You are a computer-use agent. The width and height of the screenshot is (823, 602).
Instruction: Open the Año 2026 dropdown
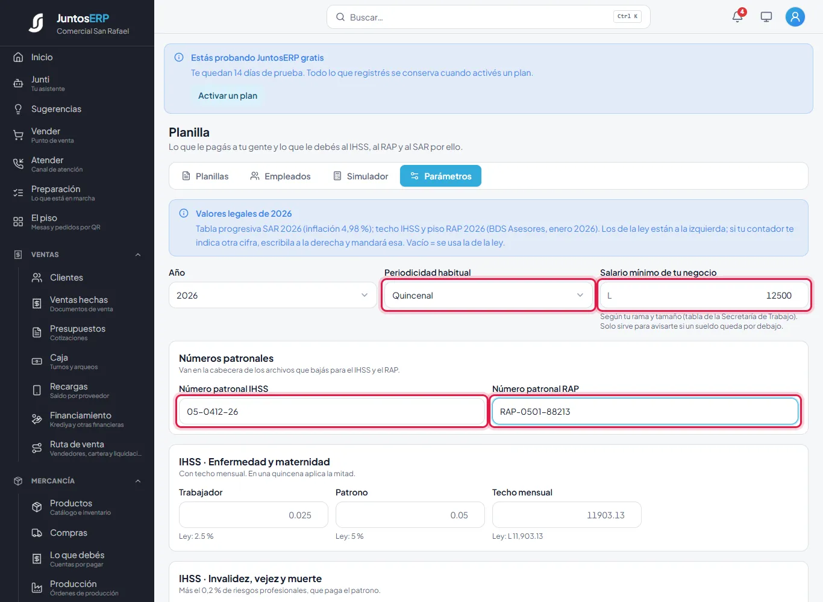click(x=273, y=295)
